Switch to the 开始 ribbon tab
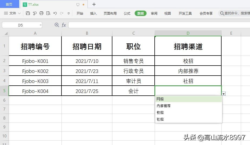The image size is (250, 145). pyautogui.click(x=80, y=13)
